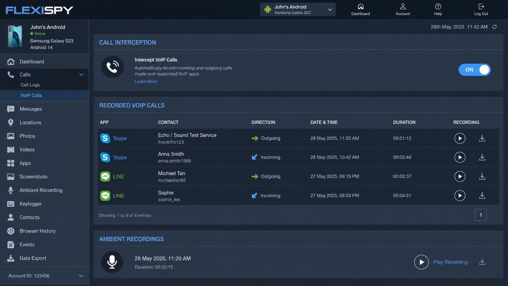Download the Michael Tan call recording
The image size is (508, 286).
[482, 176]
